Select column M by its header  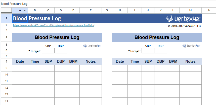click(190, 10)
